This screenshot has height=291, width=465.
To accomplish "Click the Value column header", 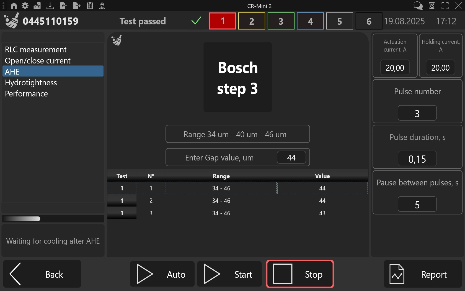I will [322, 176].
